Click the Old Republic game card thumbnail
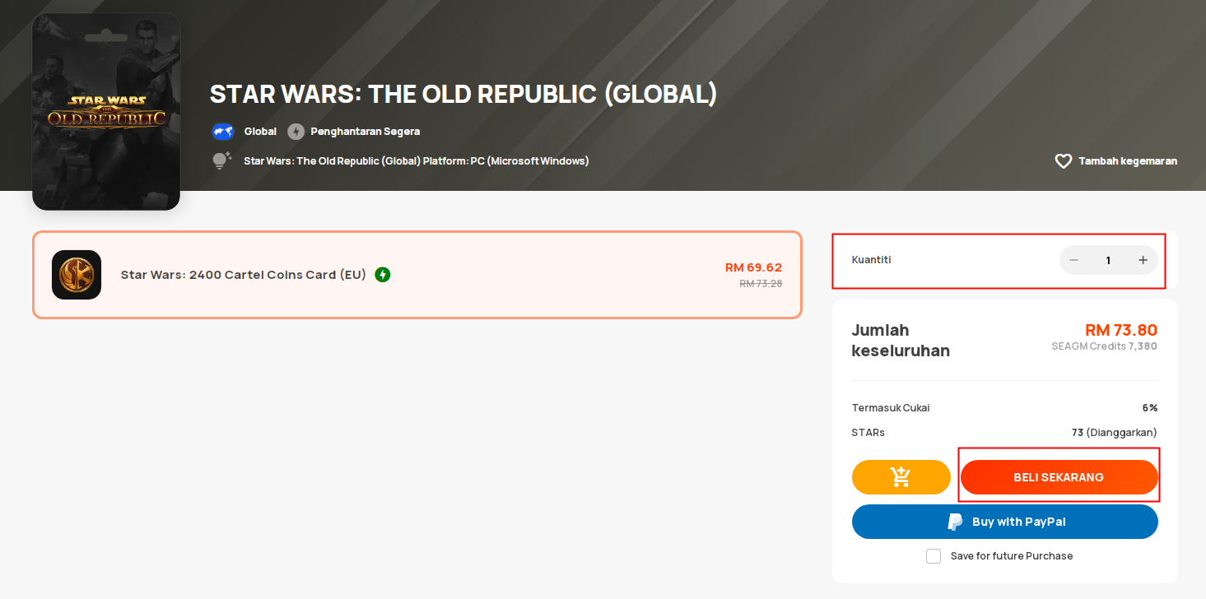 coord(106,112)
